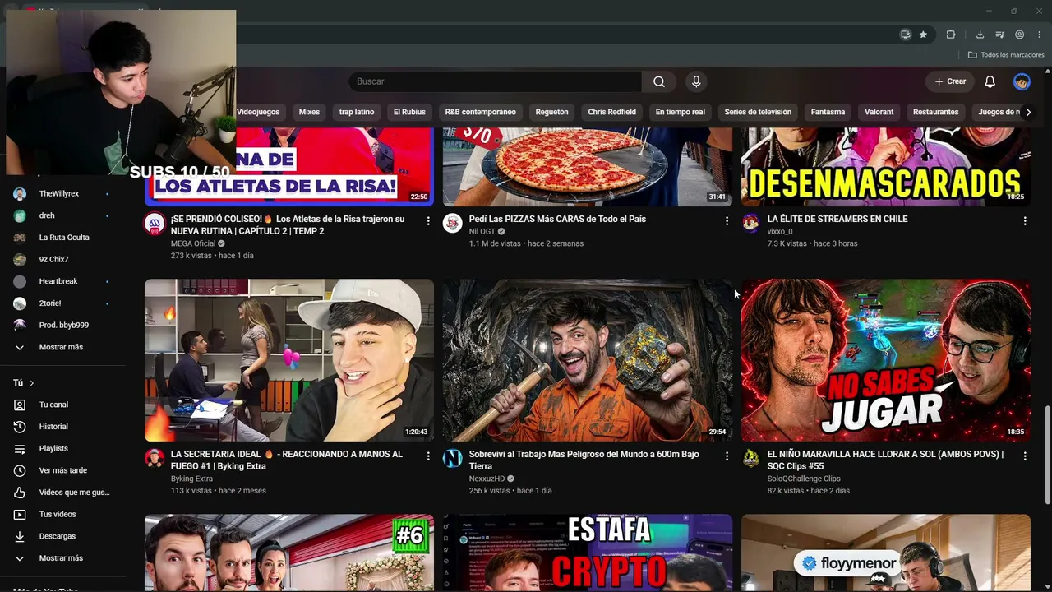Select the El Rubius chip
This screenshot has width=1052, height=592.
(409, 112)
